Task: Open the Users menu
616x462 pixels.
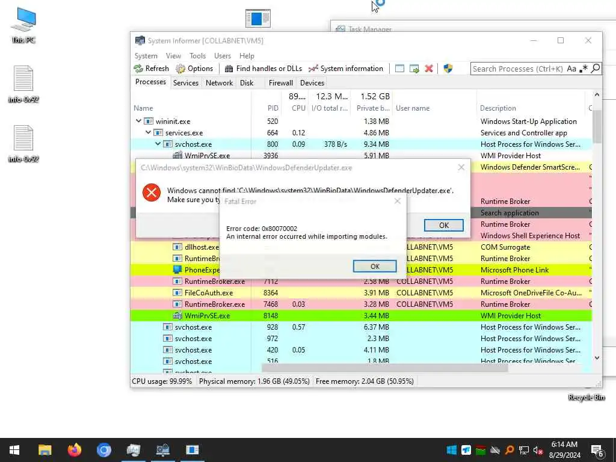Action: coord(223,56)
